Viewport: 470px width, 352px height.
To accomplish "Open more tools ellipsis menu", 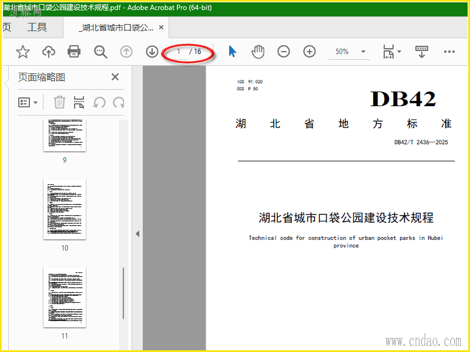I will coord(449,52).
